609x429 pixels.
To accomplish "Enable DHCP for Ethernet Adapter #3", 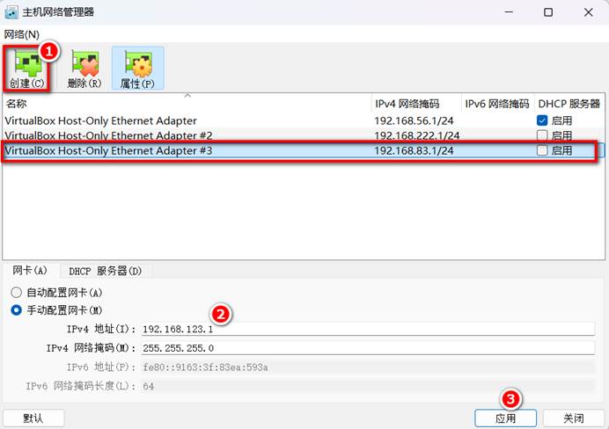I will [x=542, y=150].
